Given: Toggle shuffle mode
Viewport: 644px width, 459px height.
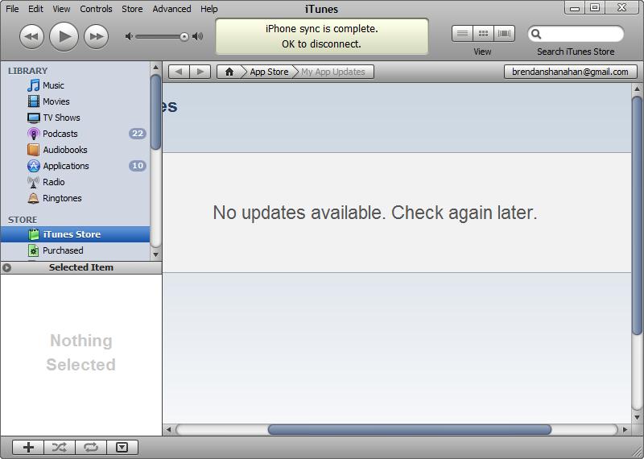Looking at the screenshot, I should click(x=60, y=447).
